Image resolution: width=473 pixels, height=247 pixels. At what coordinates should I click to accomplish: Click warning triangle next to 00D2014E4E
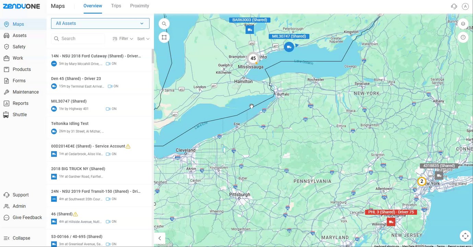(128, 146)
